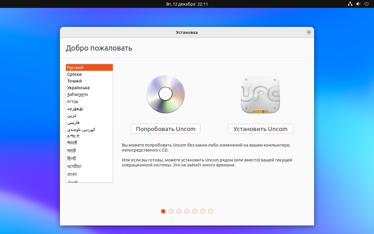The width and height of the screenshot is (374, 234).
Task: Click the third page indicator dot
Action: [179, 211]
